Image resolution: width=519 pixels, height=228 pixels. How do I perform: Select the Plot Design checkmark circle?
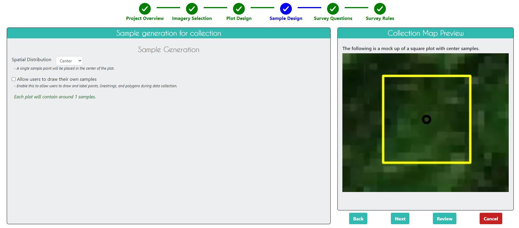pyautogui.click(x=239, y=9)
